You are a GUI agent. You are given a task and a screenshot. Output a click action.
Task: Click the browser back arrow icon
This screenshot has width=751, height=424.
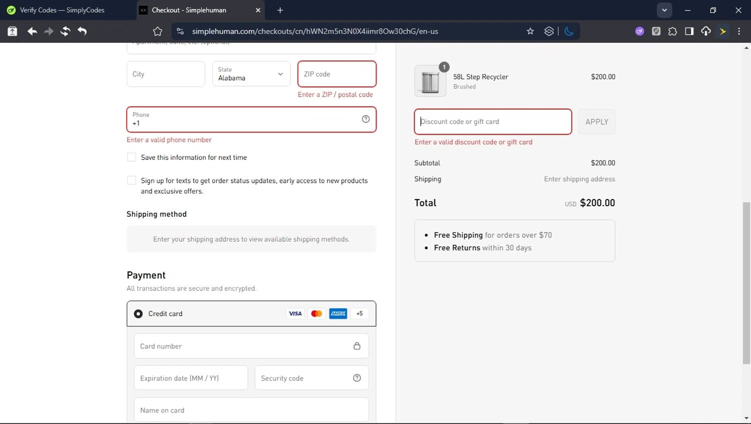pyautogui.click(x=32, y=31)
